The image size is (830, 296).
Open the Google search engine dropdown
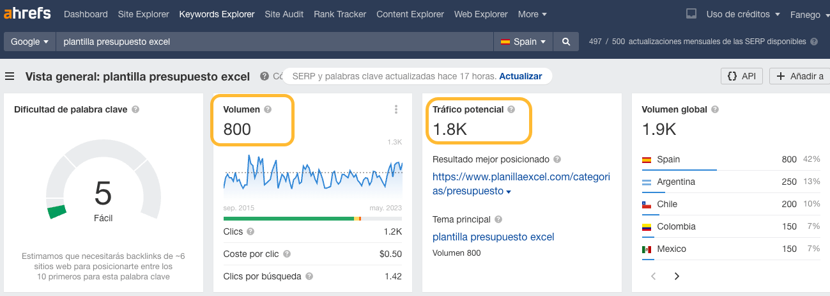click(29, 42)
